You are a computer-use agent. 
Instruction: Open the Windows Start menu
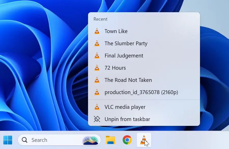click(8, 140)
